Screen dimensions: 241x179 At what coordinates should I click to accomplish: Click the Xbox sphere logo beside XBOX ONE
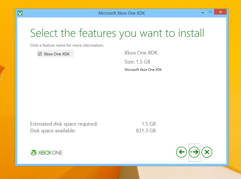[34, 153]
